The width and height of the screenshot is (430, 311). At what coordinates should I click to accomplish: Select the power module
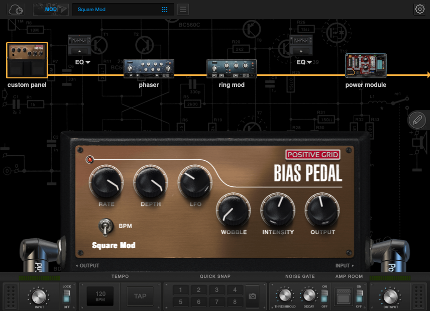point(366,65)
